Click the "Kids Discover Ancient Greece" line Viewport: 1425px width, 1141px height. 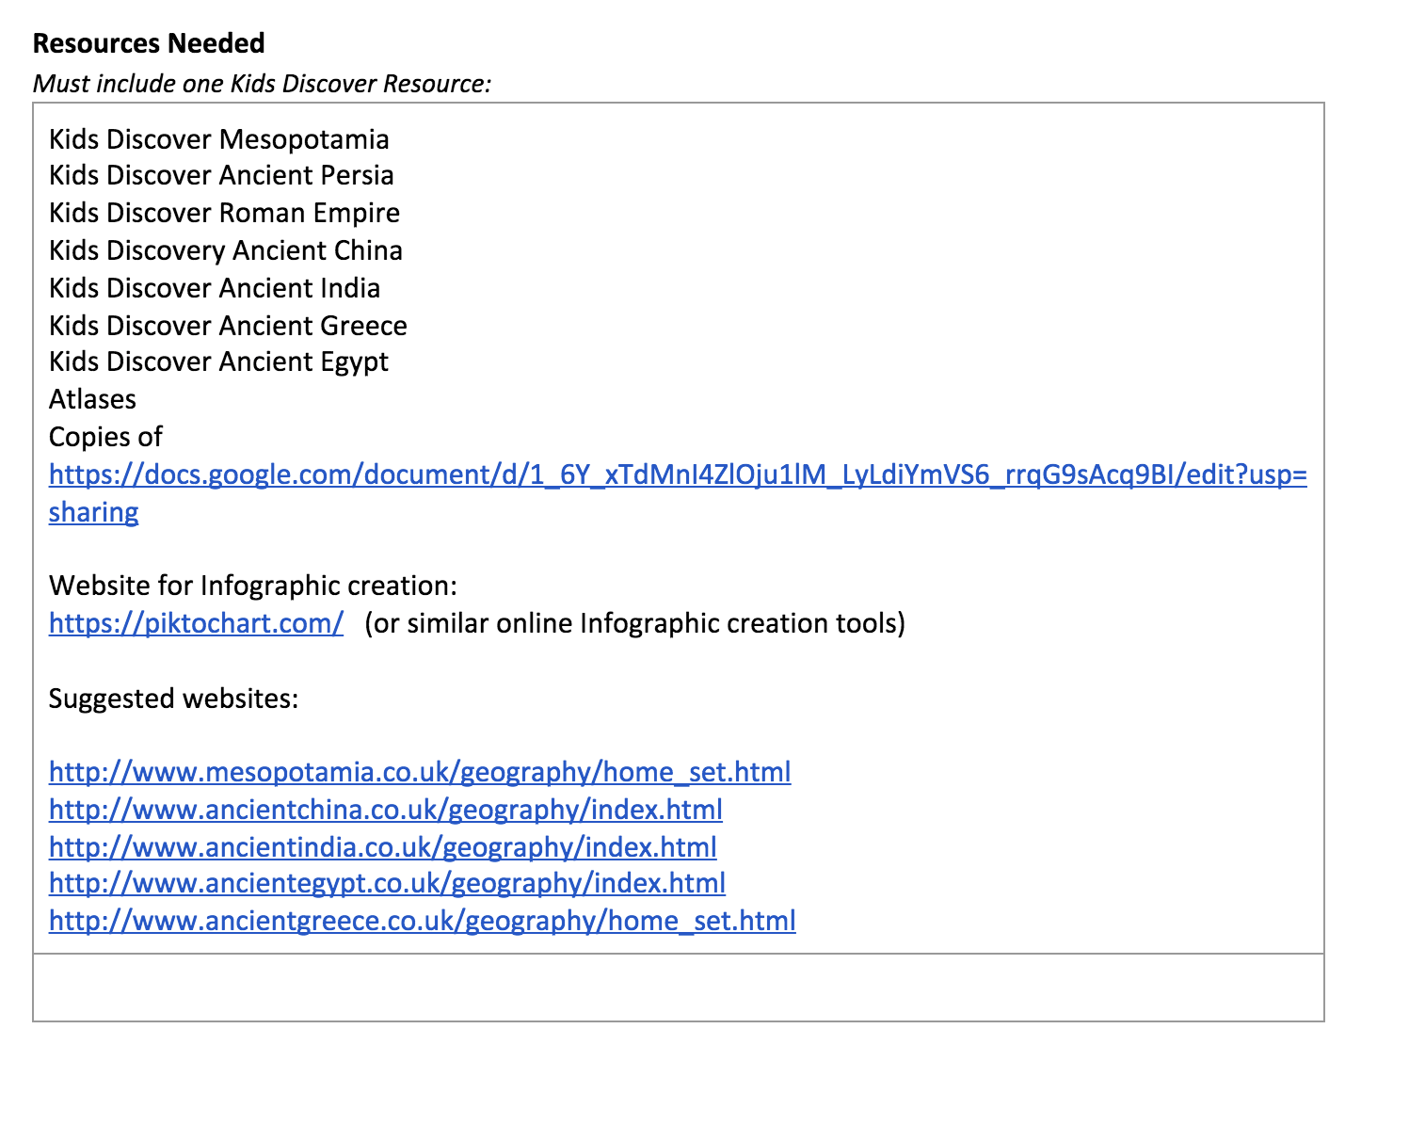pos(228,326)
